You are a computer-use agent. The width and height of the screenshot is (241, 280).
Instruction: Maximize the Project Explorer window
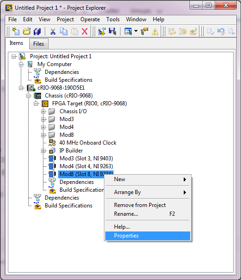coord(208,6)
